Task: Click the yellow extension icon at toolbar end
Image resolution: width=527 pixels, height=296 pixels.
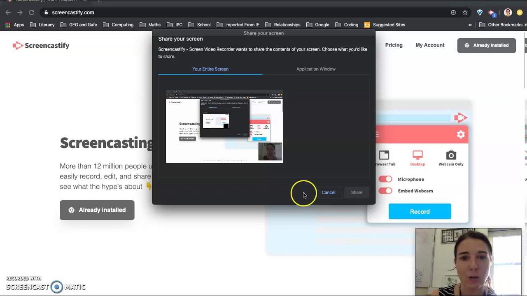Action: (520, 12)
